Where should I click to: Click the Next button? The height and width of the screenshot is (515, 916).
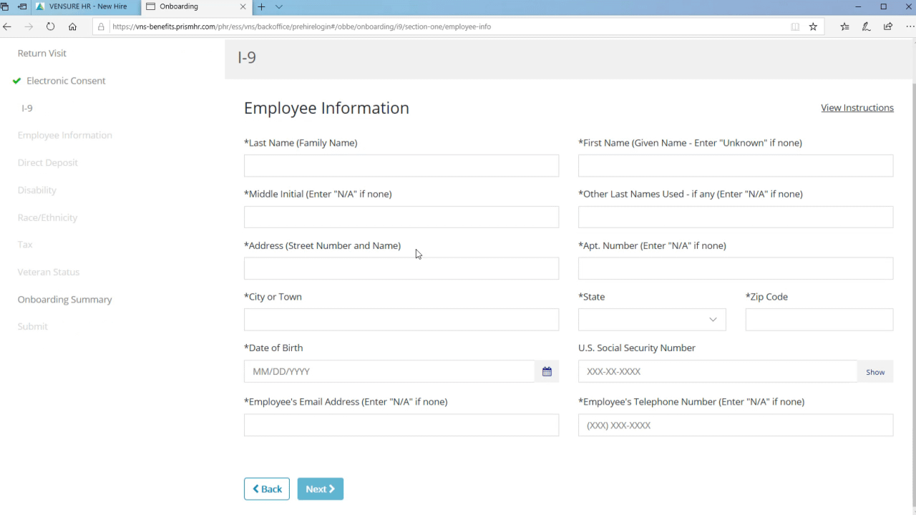320,489
